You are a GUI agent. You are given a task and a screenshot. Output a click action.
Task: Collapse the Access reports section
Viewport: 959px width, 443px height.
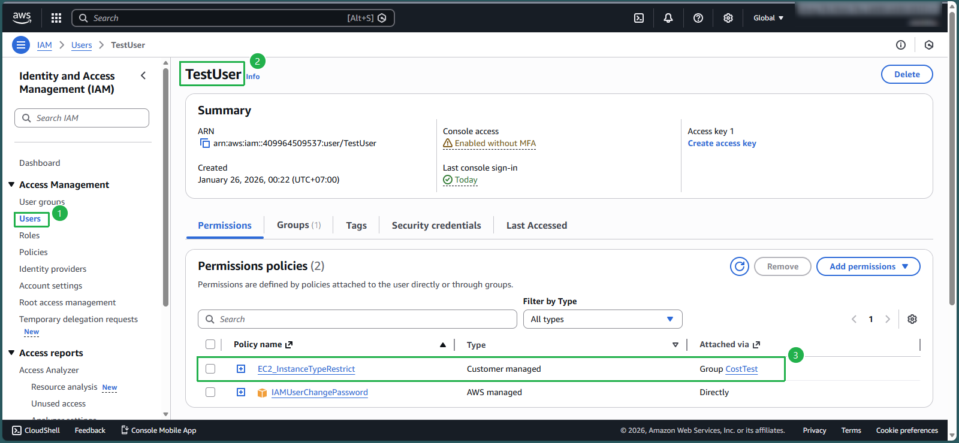tap(11, 353)
